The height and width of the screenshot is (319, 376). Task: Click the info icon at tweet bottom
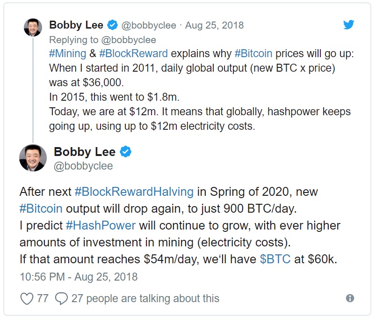[x=350, y=298]
